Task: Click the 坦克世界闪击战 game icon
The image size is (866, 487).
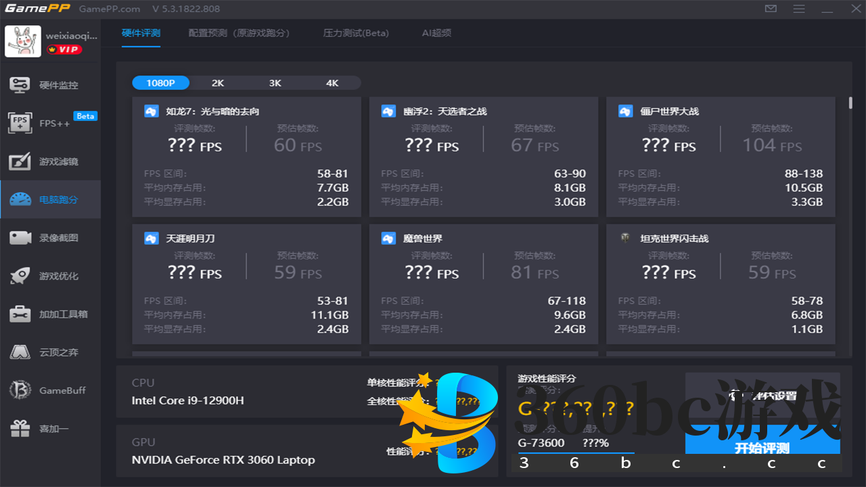Action: pyautogui.click(x=625, y=238)
